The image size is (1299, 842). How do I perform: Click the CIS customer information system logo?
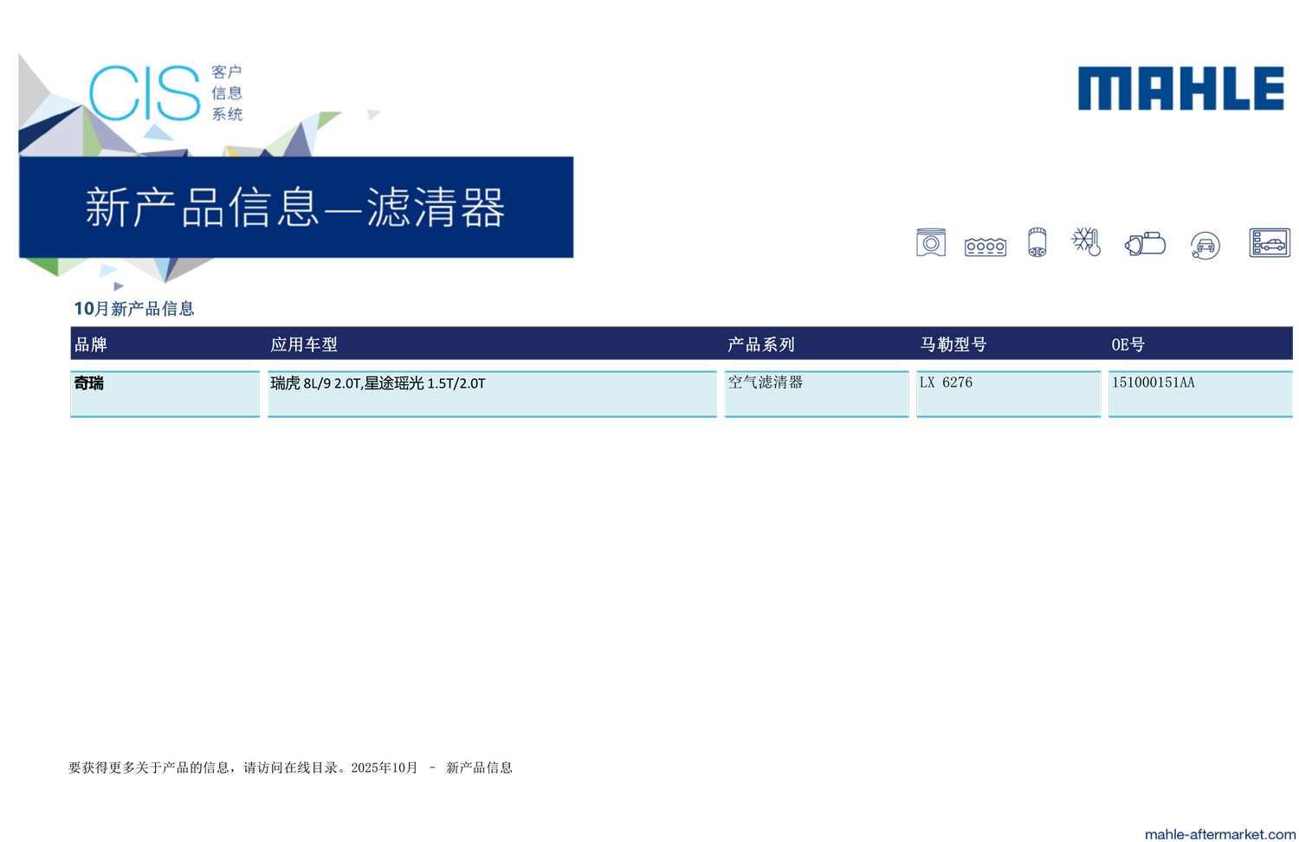pos(165,93)
